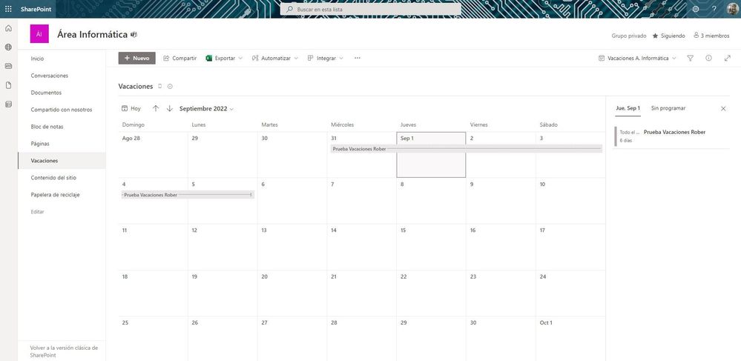Close the day details panel
Image resolution: width=741 pixels, height=361 pixels.
[723, 109]
